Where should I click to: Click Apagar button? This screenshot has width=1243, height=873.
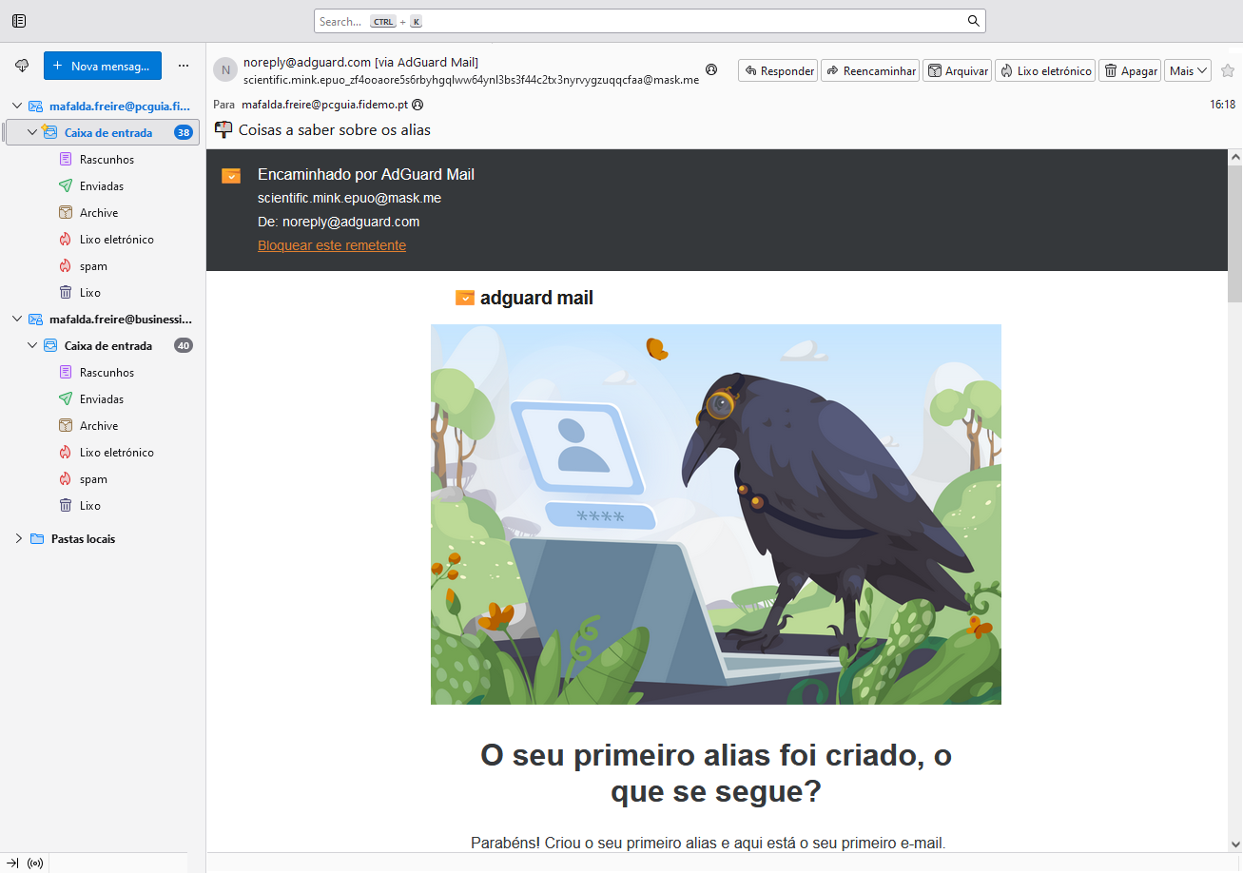(x=1130, y=70)
